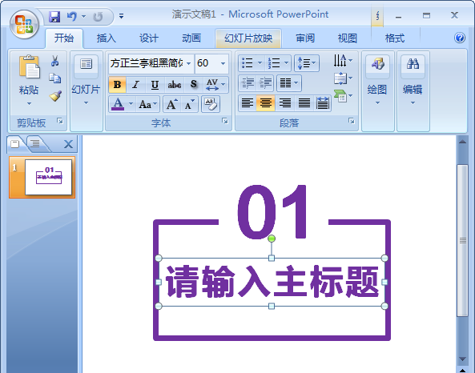Open 格式 tab
Screen dimensions: 475x373
[394, 38]
